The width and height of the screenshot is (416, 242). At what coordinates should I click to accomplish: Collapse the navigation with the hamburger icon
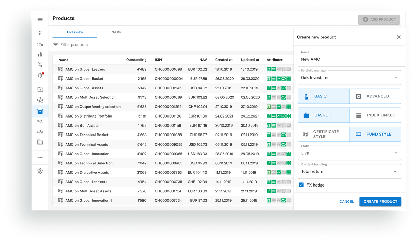40,19
